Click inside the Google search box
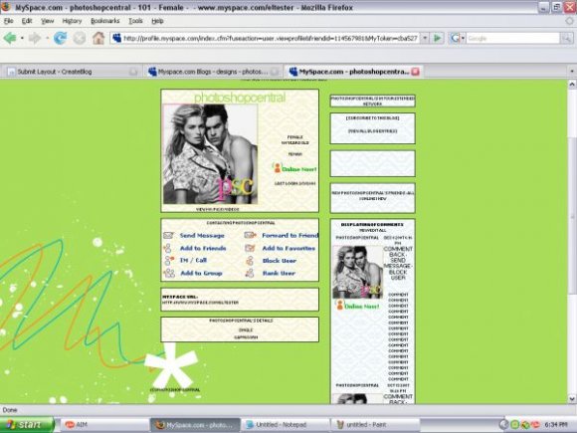 513,38
